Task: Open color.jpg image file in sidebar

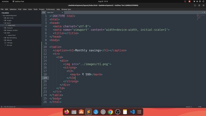Action: click(x=9, y=43)
